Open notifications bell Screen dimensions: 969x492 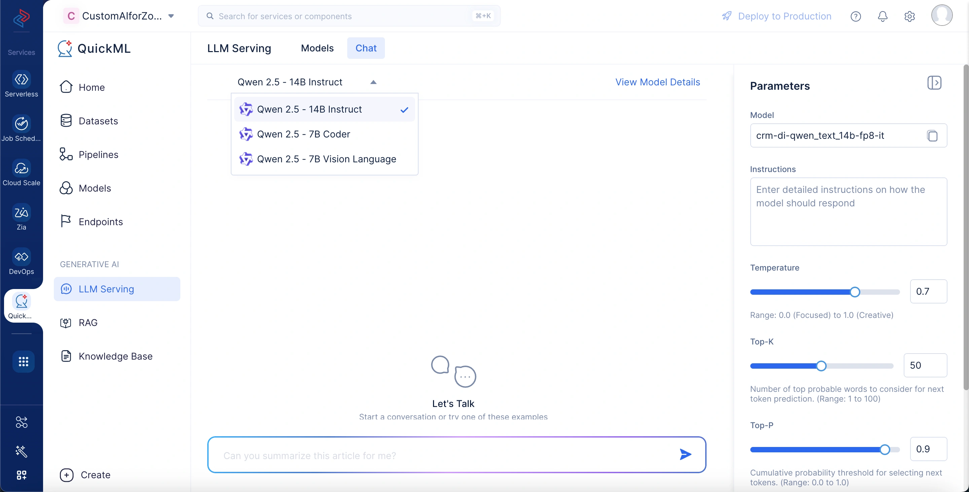pos(883,16)
